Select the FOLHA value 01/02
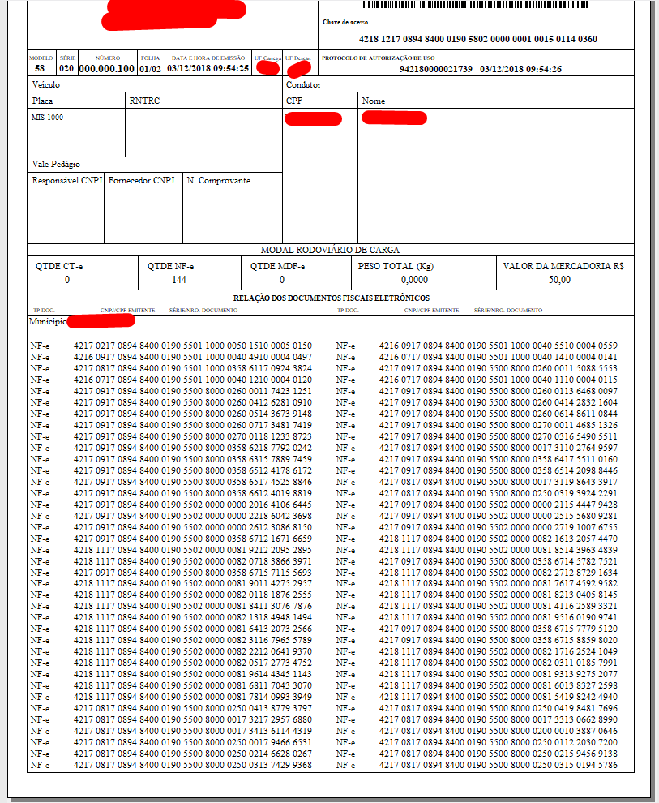 [x=151, y=69]
